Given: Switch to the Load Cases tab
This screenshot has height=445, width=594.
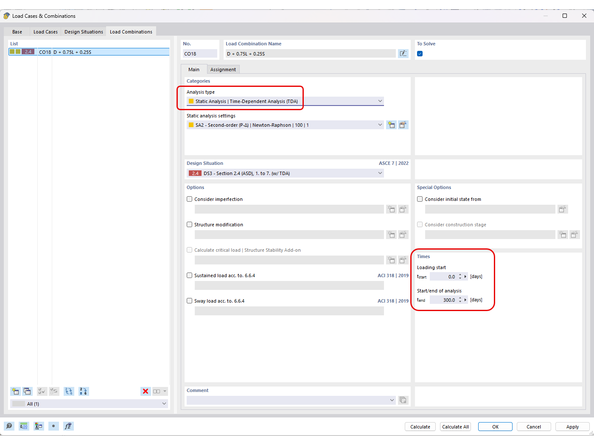Looking at the screenshot, I should (45, 32).
